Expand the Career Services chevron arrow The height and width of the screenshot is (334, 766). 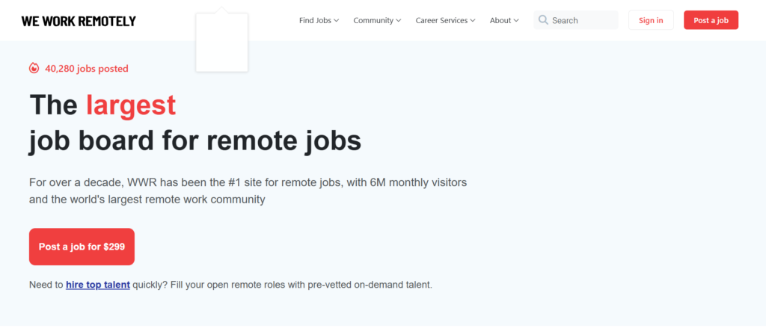pyautogui.click(x=473, y=20)
